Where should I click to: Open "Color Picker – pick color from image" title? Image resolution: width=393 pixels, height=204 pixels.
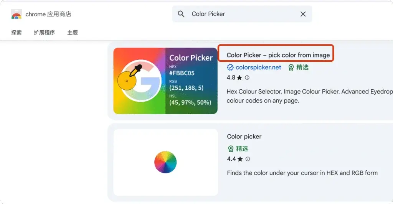(x=278, y=55)
